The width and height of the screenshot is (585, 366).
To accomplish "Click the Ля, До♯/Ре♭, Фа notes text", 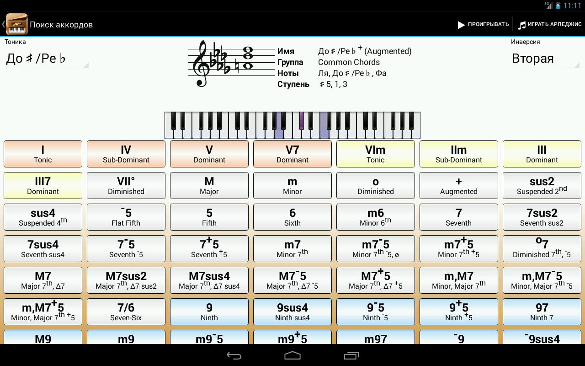I will 352,73.
